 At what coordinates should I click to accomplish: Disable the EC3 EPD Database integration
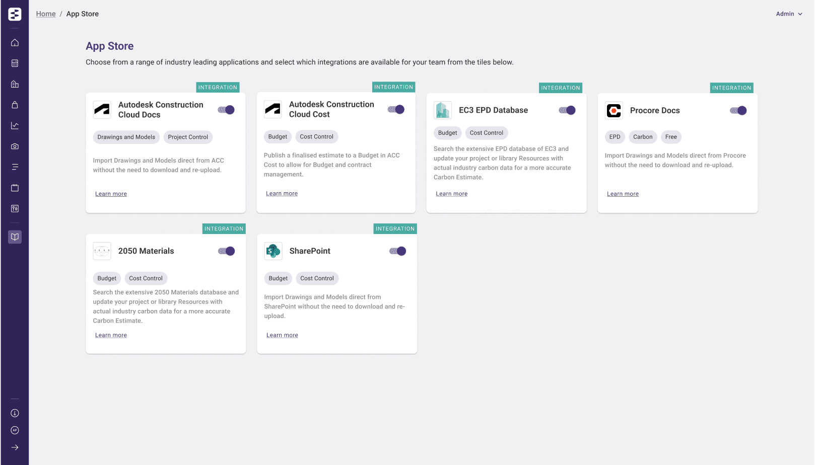(x=568, y=110)
